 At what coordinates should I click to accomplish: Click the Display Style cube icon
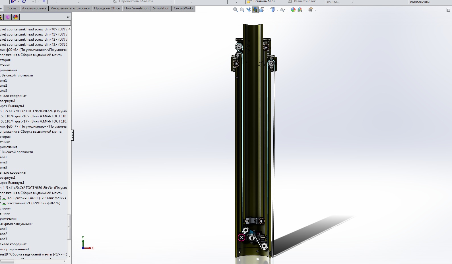(x=272, y=10)
